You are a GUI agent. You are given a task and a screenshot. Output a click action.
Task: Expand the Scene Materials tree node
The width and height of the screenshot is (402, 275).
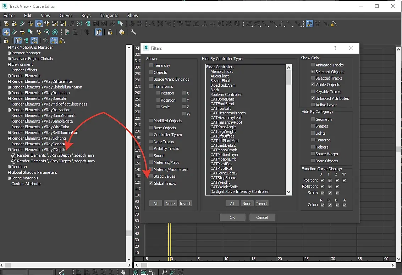tap(9, 178)
